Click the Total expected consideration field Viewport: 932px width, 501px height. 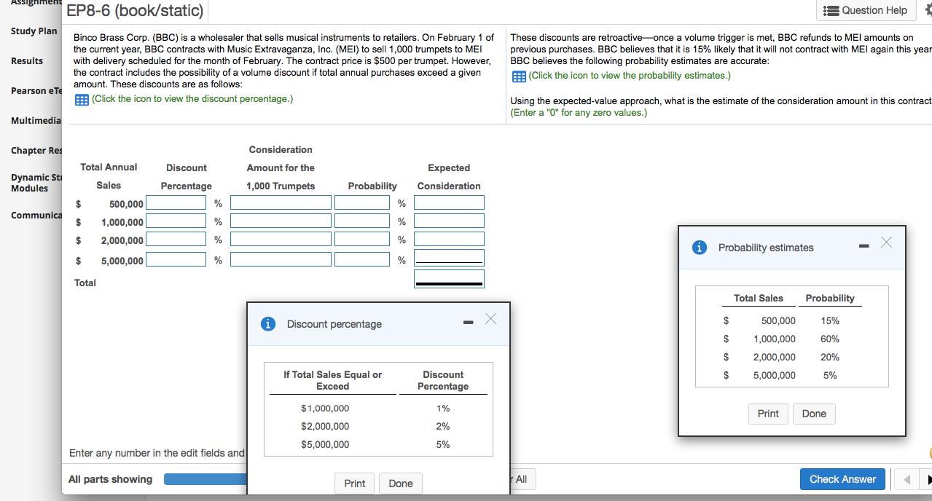[x=449, y=278]
